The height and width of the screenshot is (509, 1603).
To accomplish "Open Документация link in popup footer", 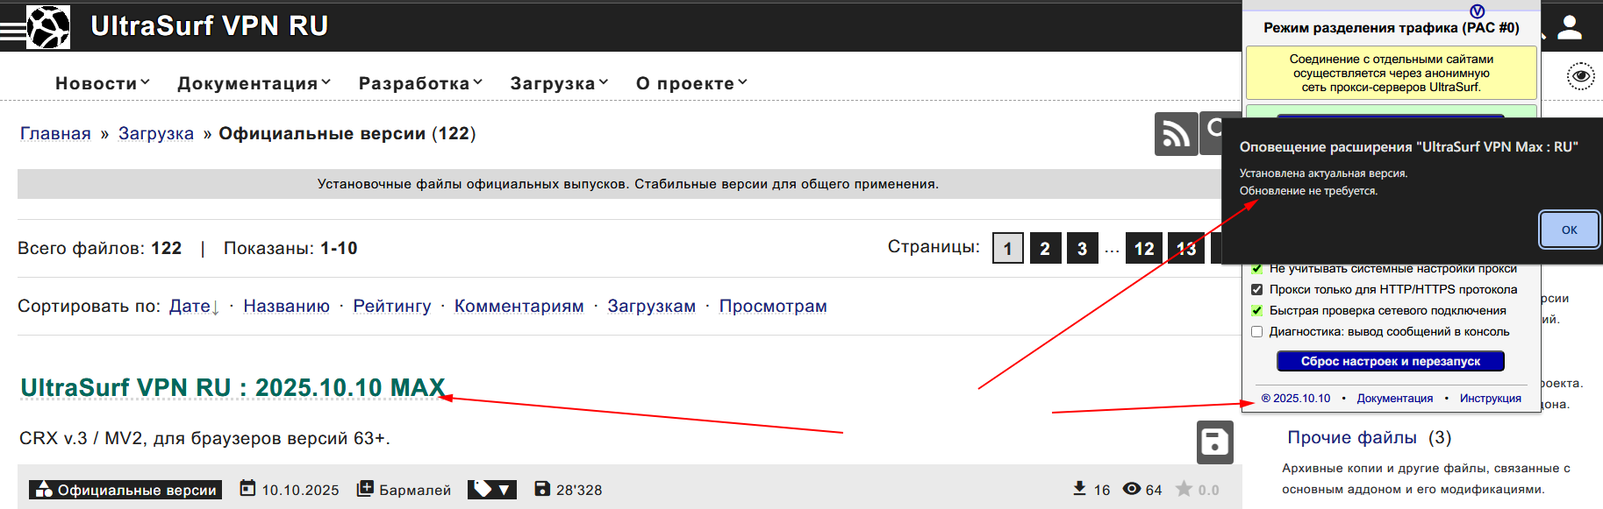I will pos(1395,398).
